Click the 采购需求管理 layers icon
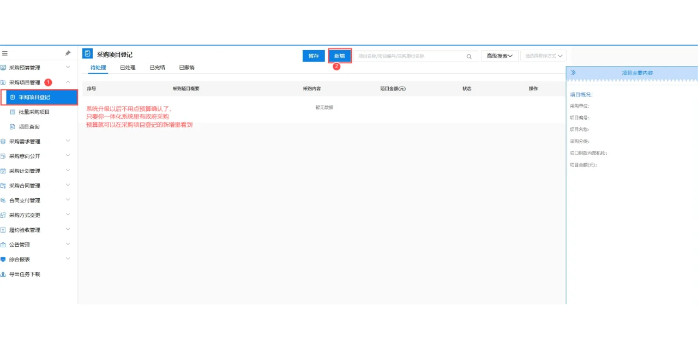 coord(3,142)
